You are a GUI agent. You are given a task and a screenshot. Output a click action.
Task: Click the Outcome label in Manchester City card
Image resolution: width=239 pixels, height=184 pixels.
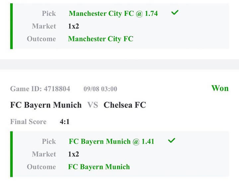pyautogui.click(x=41, y=39)
